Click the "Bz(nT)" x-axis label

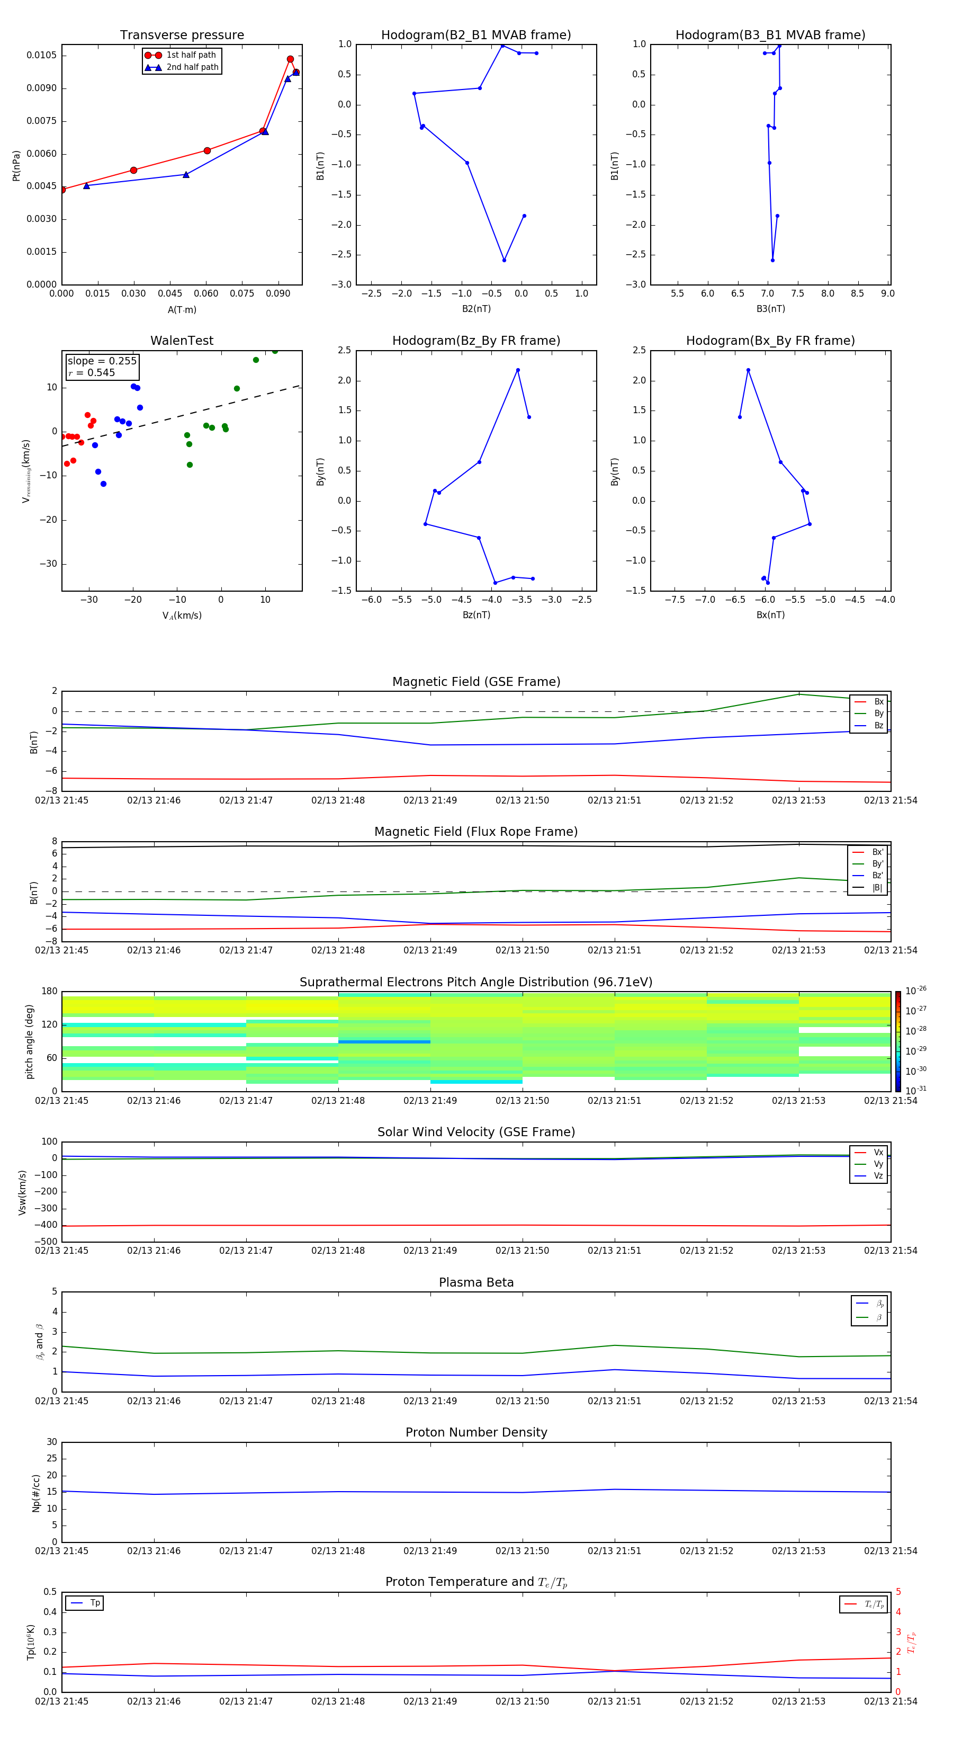point(476,615)
